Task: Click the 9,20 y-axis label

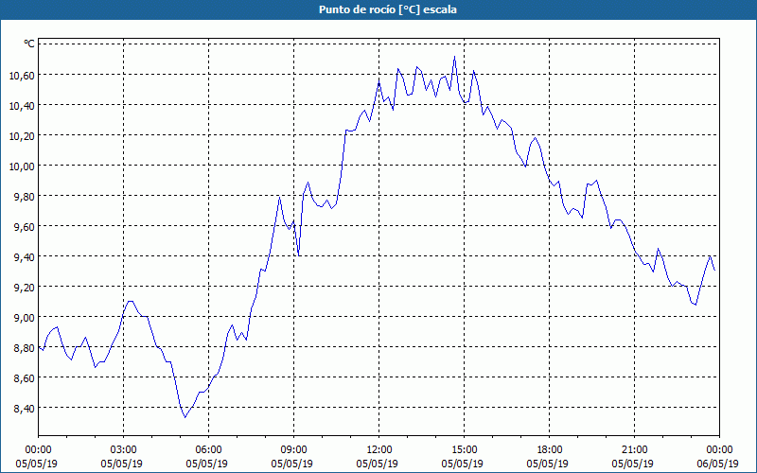Action: coord(25,288)
